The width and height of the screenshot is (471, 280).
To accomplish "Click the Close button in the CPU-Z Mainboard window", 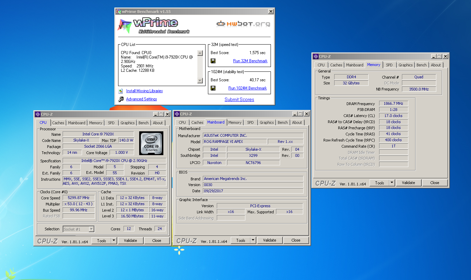I will click(296, 240).
